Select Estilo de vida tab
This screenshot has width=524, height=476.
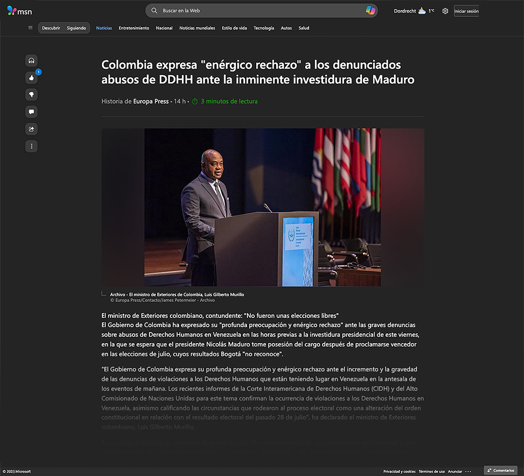(x=234, y=28)
